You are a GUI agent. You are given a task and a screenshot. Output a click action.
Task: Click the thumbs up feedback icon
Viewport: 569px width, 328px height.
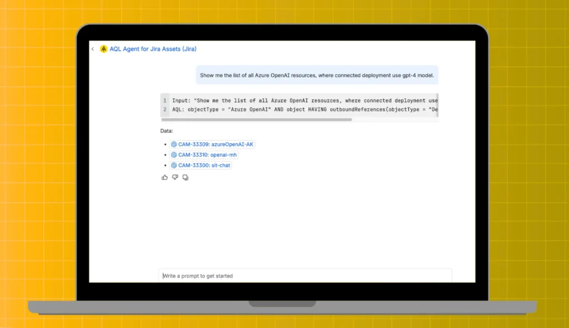pos(164,177)
